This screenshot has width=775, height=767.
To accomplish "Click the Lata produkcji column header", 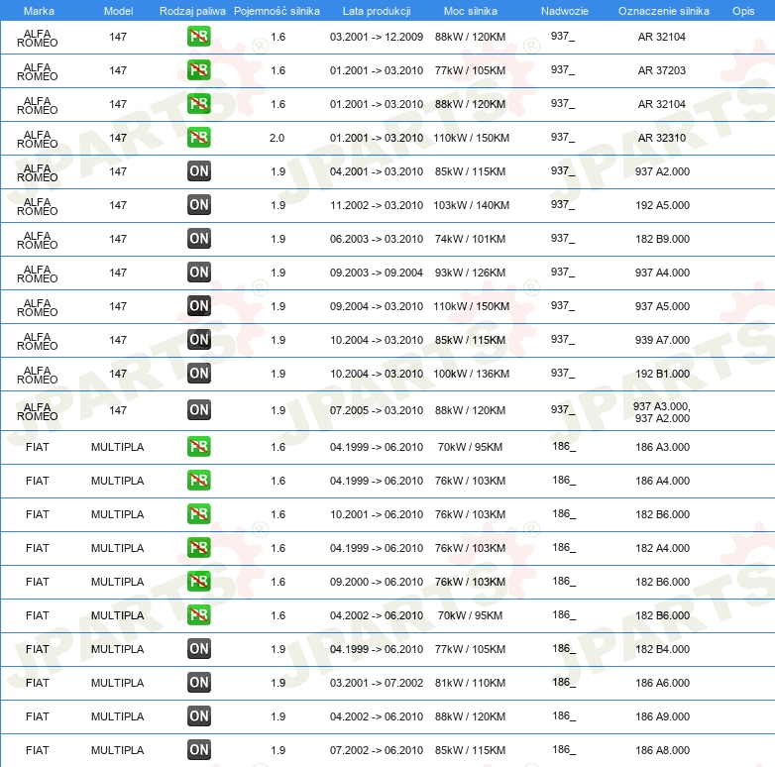I will tap(377, 11).
